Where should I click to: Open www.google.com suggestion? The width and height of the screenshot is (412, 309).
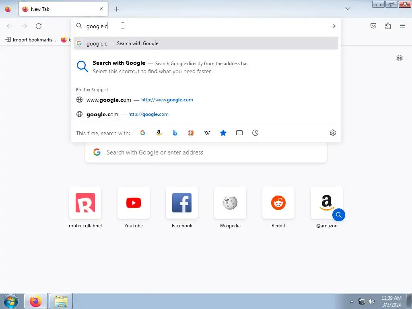pyautogui.click(x=206, y=100)
